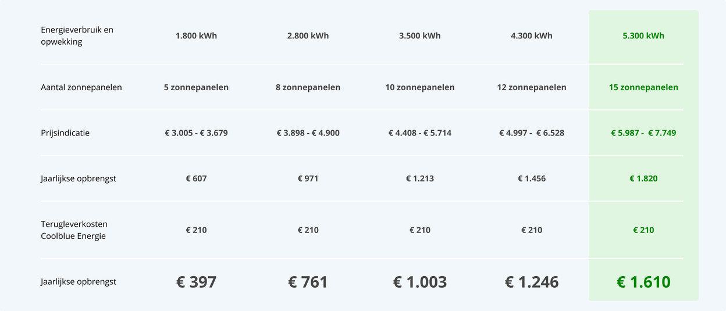The width and height of the screenshot is (726, 311).
Task: Click the 5 zonnepanelen cell
Action: click(x=196, y=87)
